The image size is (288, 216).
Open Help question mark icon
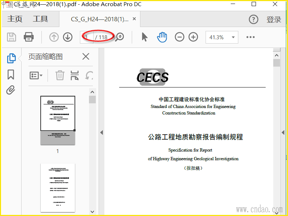[253, 19]
